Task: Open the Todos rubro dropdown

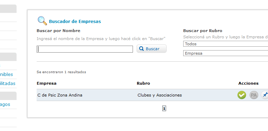Action: tap(226, 44)
